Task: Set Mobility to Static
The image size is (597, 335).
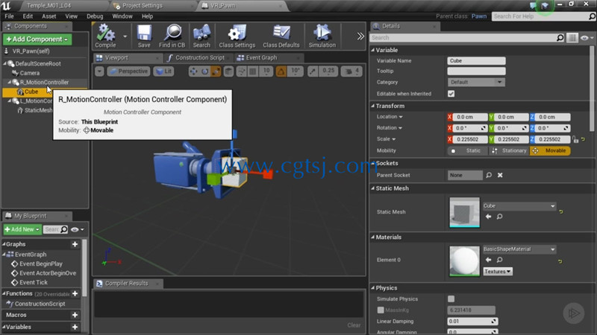Action: tap(468, 151)
